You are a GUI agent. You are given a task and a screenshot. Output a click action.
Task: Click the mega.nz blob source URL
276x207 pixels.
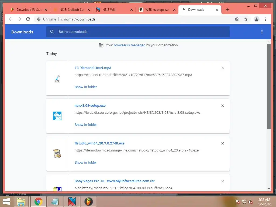coord(123,188)
